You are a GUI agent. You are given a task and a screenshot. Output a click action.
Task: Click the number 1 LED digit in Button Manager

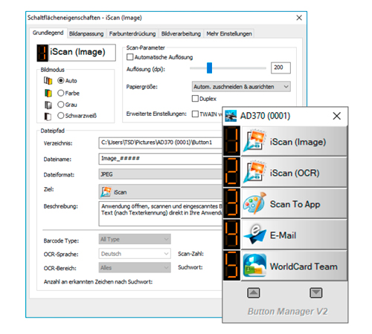click(x=231, y=141)
